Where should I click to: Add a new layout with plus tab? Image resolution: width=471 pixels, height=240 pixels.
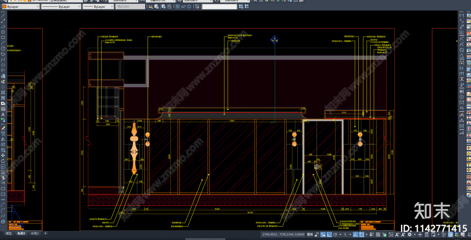tap(45, 233)
